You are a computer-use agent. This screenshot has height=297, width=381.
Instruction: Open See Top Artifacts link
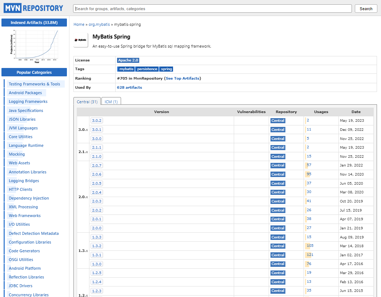coord(183,79)
